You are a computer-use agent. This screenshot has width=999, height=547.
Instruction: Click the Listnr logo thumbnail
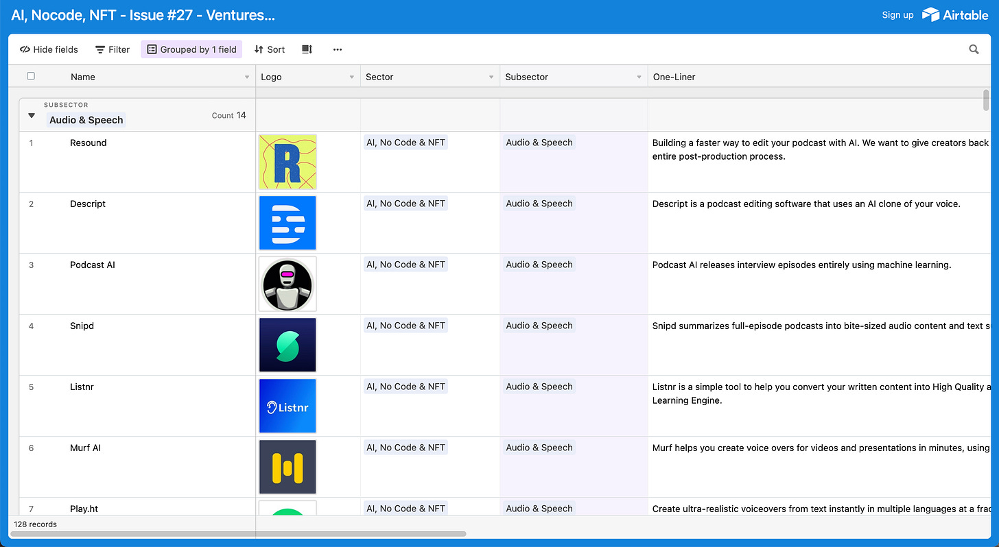tap(287, 406)
